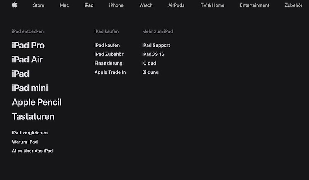Select TV & Home menu item
Screen dimensions: 309x180
coord(212,5)
